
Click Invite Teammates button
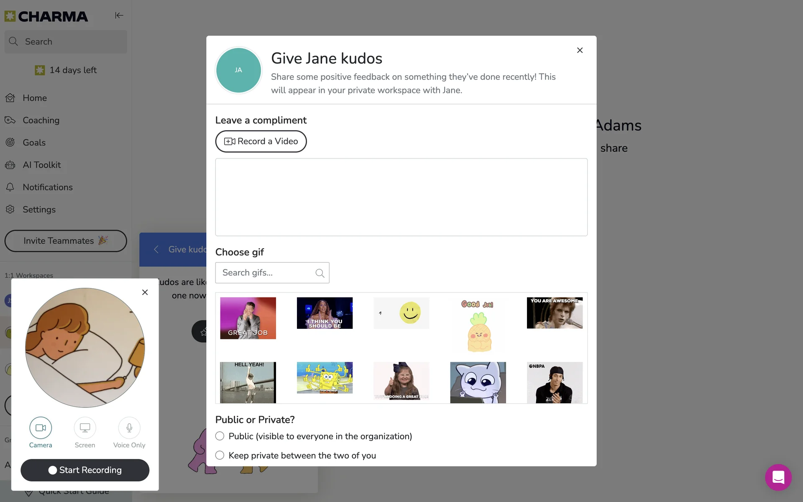66,241
